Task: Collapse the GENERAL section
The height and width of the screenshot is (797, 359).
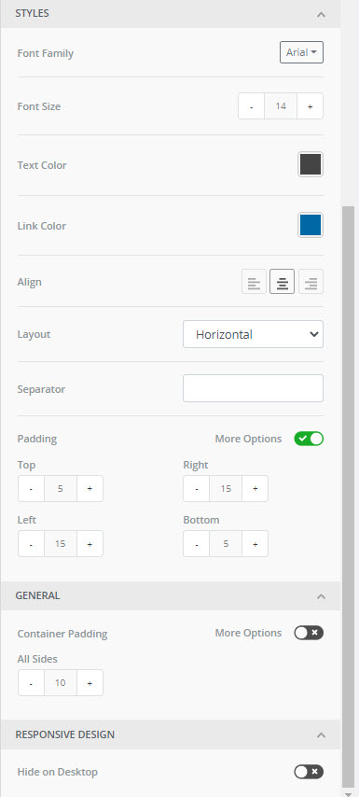Action: pos(321,596)
